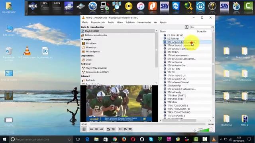Open the Nexus dock logo icon

pos(33,6)
